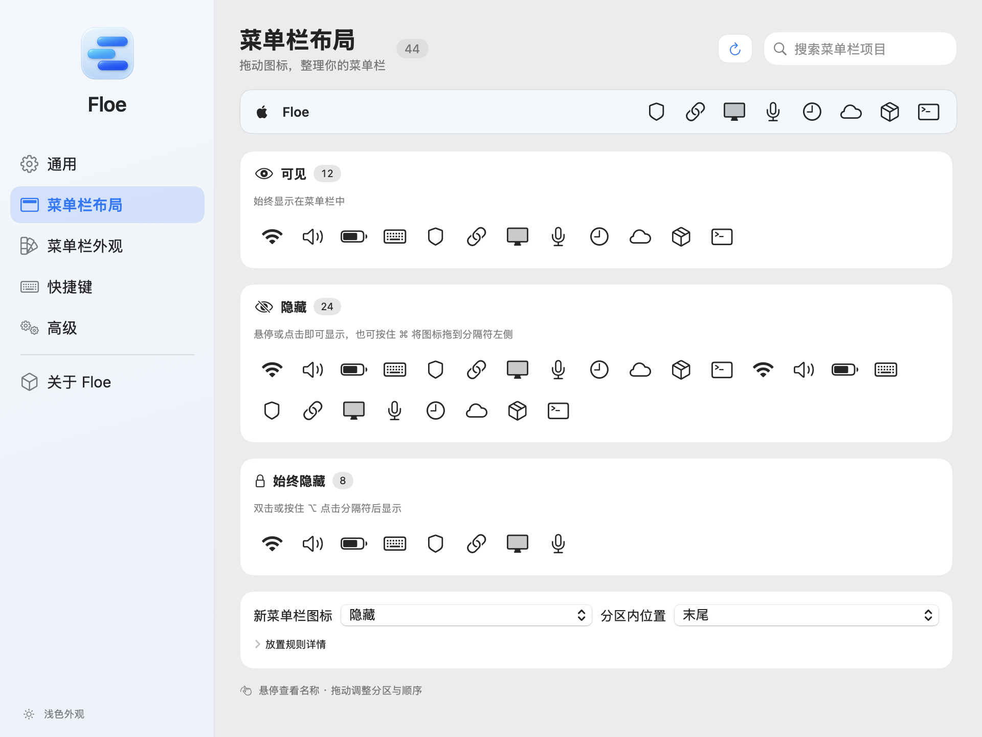Viewport: 982px width, 737px height.
Task: Click the battery icon in 始终隐藏 section
Action: [354, 544]
